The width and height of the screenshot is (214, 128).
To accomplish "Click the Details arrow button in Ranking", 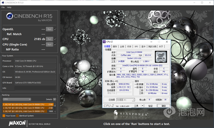I will (55, 99).
